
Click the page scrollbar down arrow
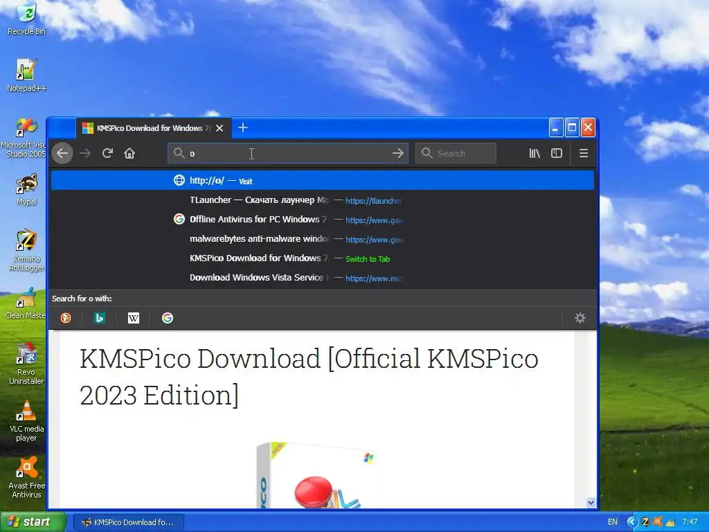(591, 502)
